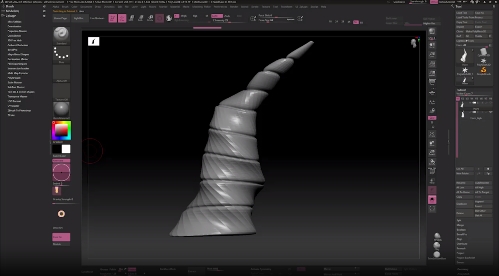This screenshot has height=276, width=499.
Task: Select the SimpleBrush tool
Action: (484, 71)
